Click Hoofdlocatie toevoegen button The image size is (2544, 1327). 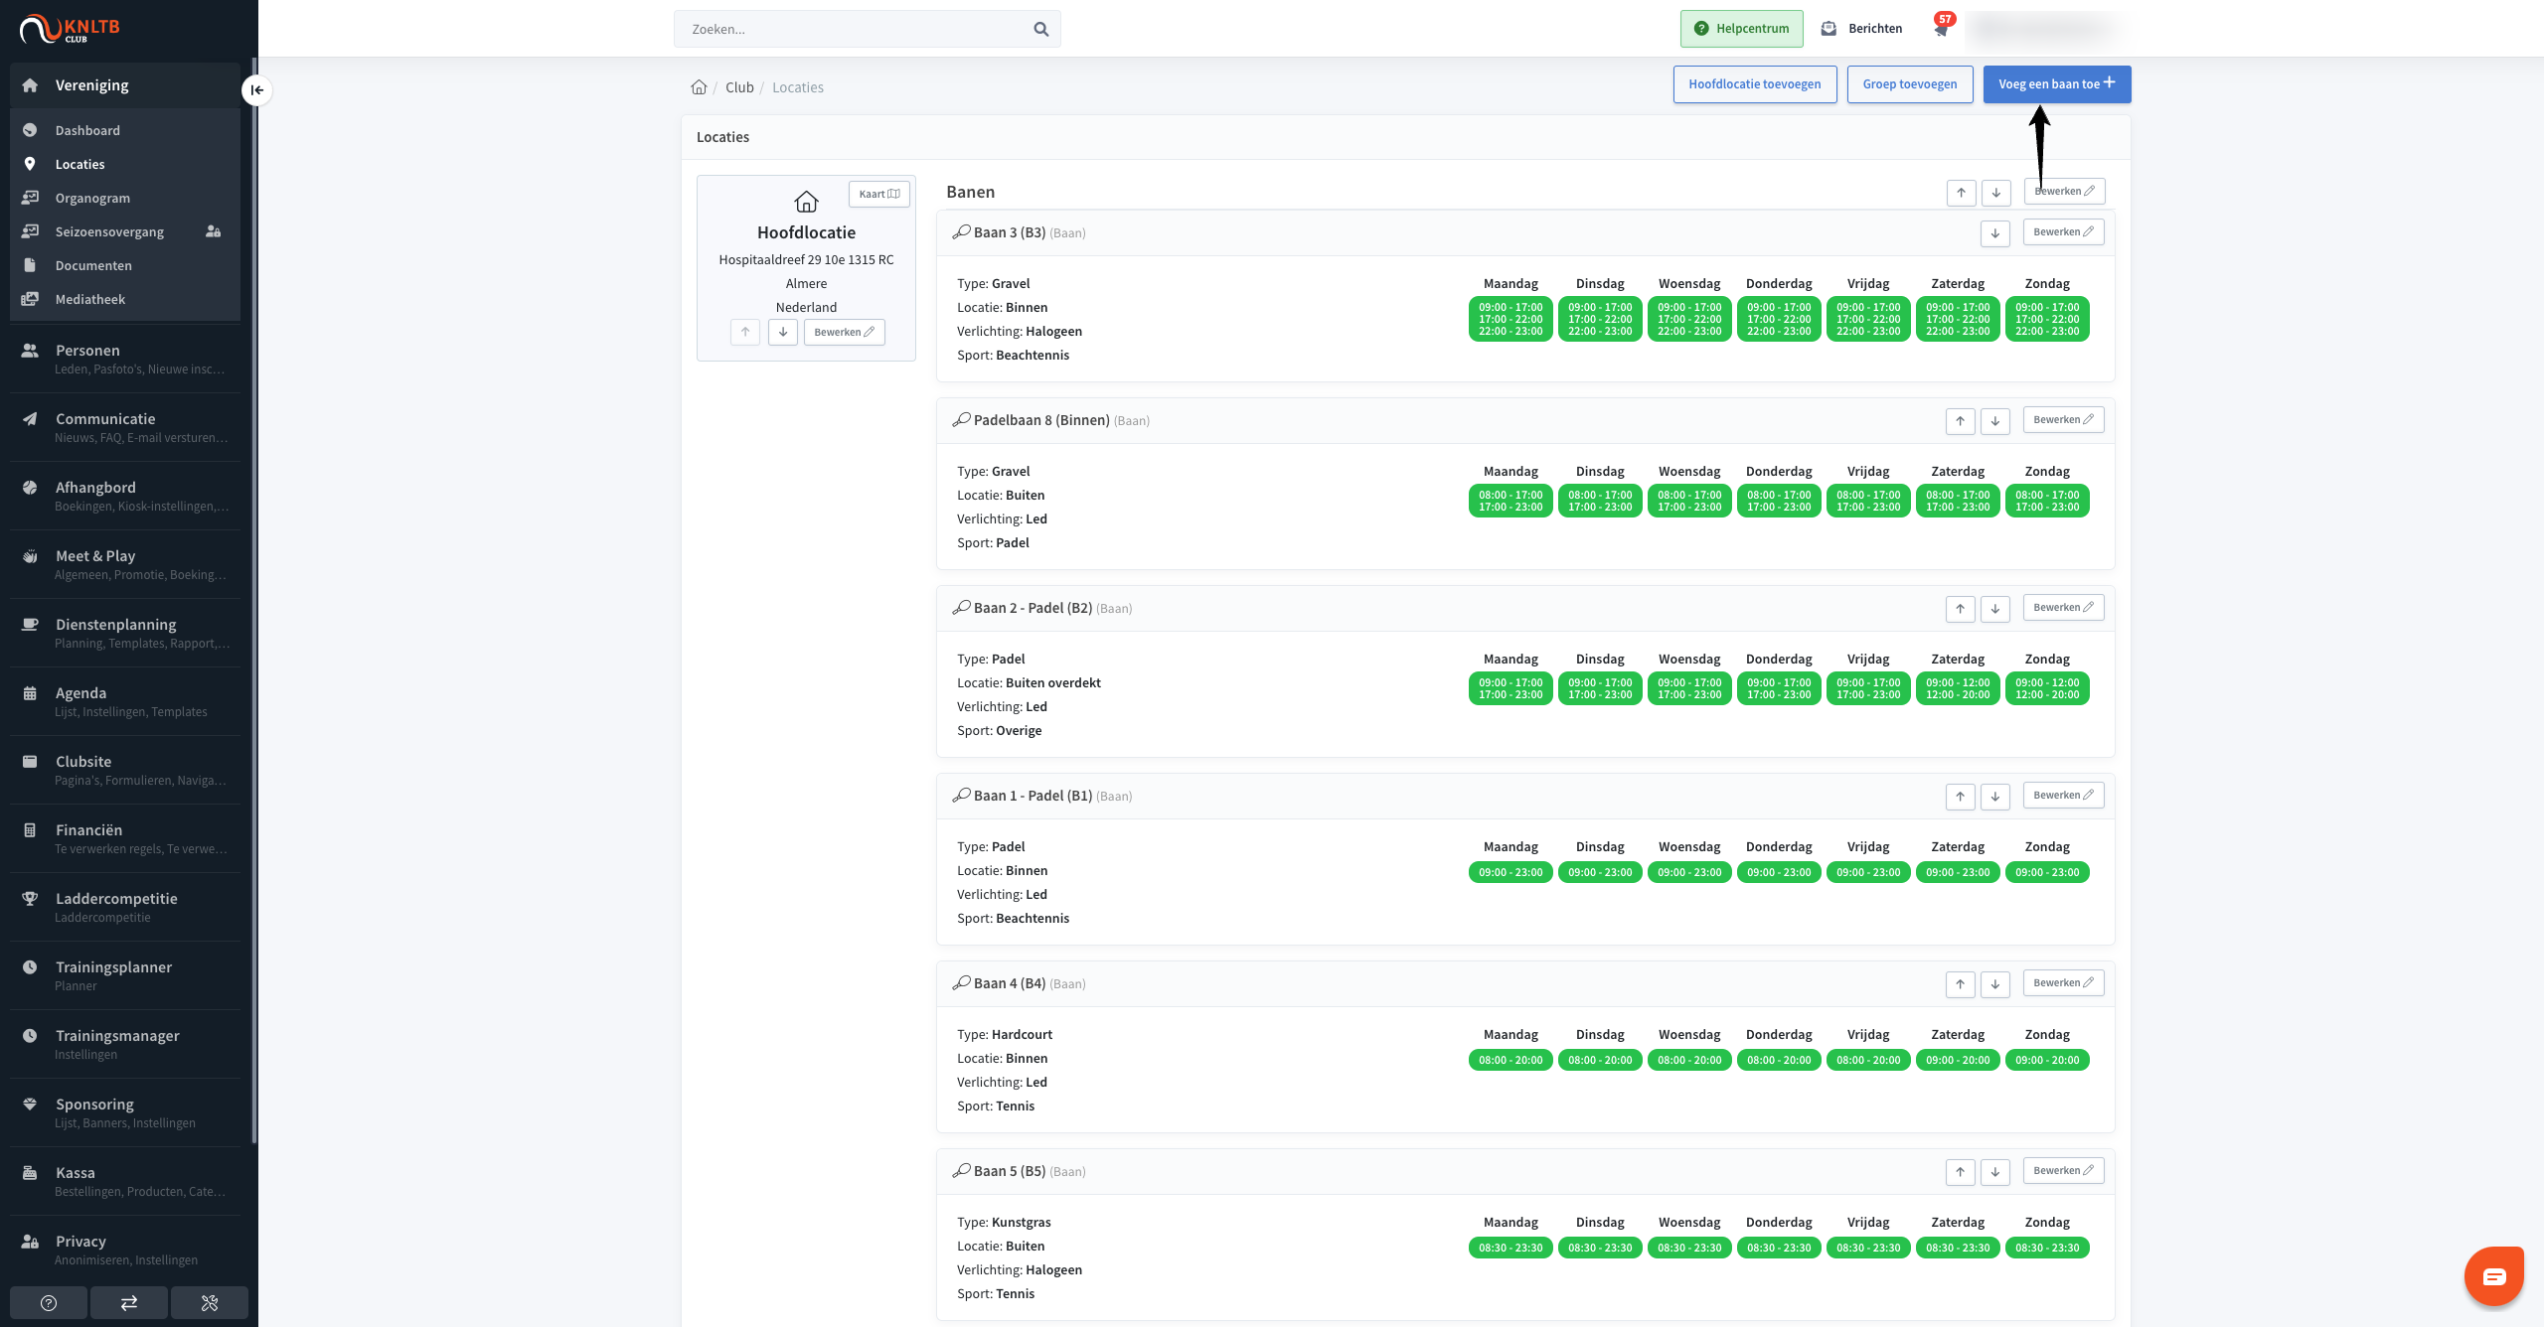1755,84
